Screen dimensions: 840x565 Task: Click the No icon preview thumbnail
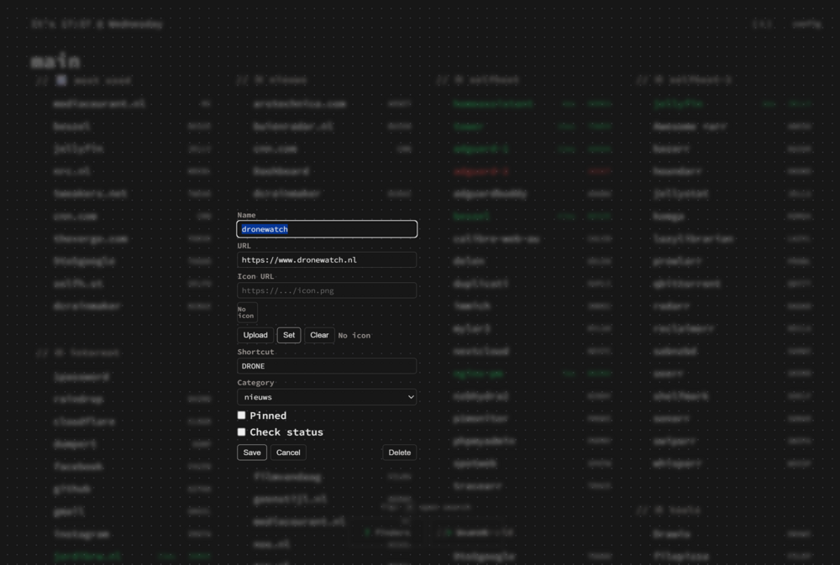tap(247, 312)
